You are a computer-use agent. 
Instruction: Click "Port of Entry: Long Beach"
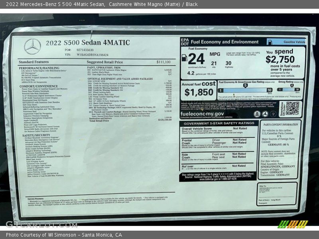pos(270,200)
